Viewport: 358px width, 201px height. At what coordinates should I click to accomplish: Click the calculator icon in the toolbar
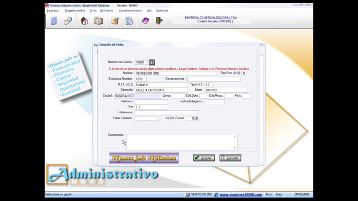[x=54, y=21]
